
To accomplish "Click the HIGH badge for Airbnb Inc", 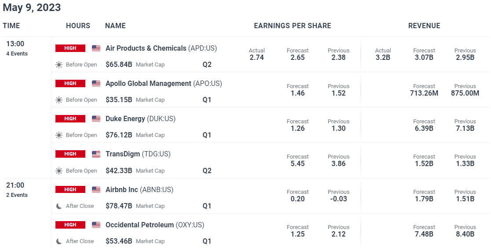I will click(x=70, y=189).
